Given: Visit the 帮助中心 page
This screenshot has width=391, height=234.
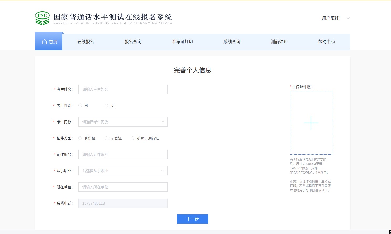Looking at the screenshot, I should 326,42.
